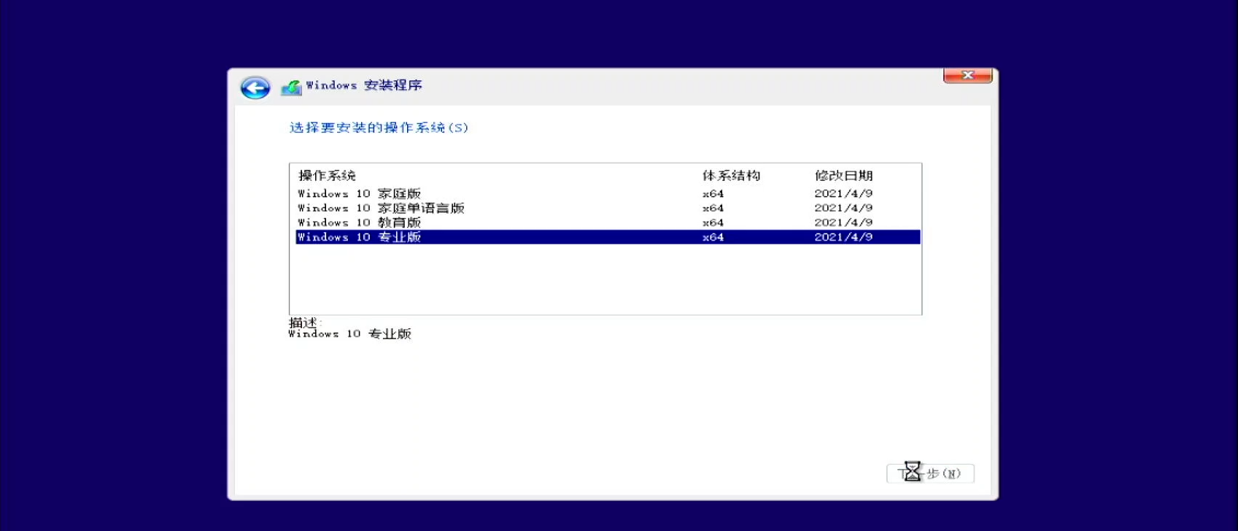Click the 下一步(N) button

pyautogui.click(x=930, y=473)
